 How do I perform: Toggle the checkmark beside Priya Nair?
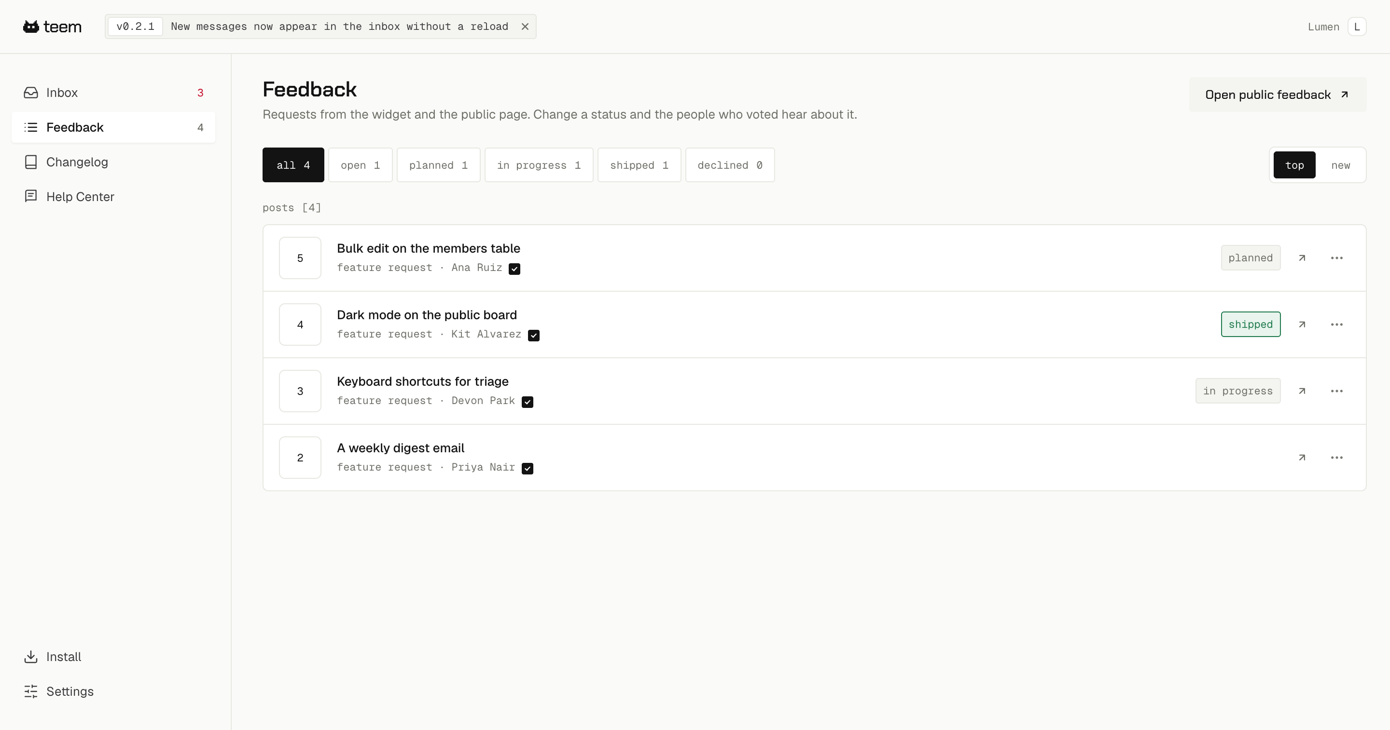click(527, 469)
